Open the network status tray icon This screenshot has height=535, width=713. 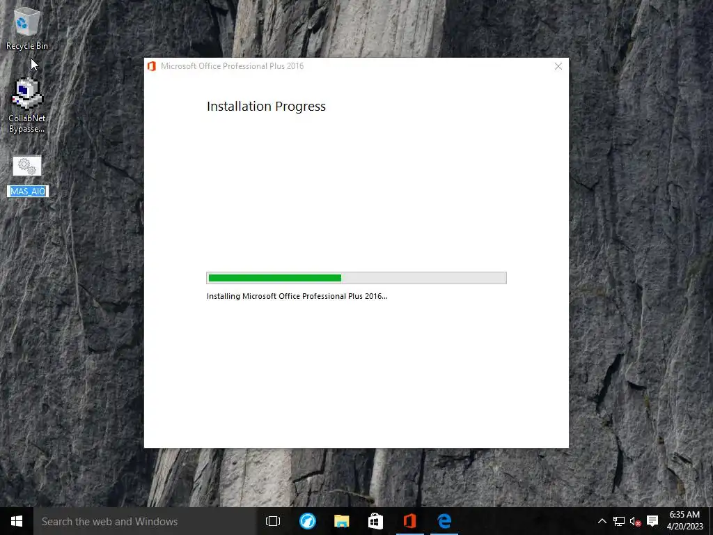pos(619,521)
